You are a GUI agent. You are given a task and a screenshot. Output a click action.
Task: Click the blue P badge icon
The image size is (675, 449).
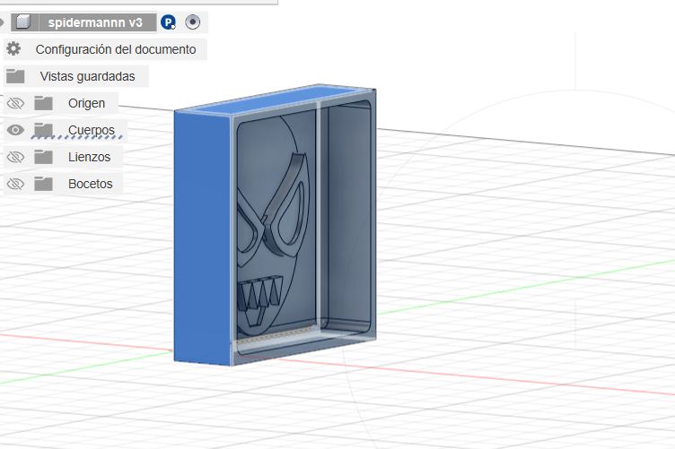[169, 22]
